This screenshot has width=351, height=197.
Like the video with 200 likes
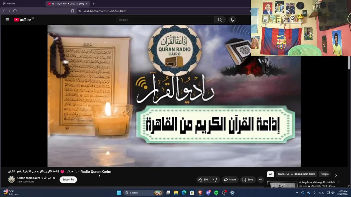pos(203,179)
